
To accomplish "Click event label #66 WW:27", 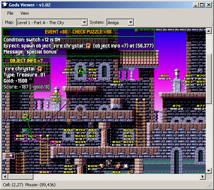I will tap(56, 95).
